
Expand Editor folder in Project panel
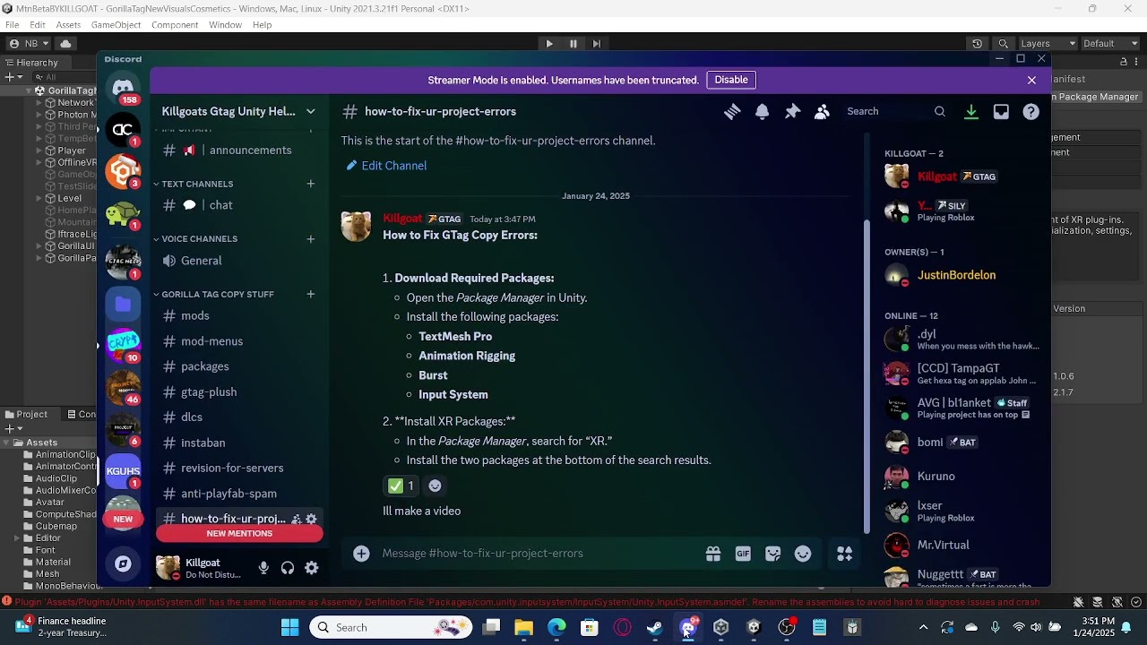click(17, 538)
